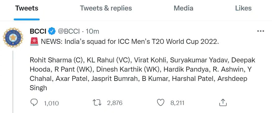Like the tweet with the heart icon
The width and height of the screenshot is (272, 113).
160,103
